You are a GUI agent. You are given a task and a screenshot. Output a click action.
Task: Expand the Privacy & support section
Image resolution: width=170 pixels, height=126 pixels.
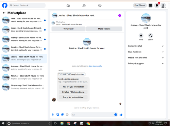click(146, 64)
